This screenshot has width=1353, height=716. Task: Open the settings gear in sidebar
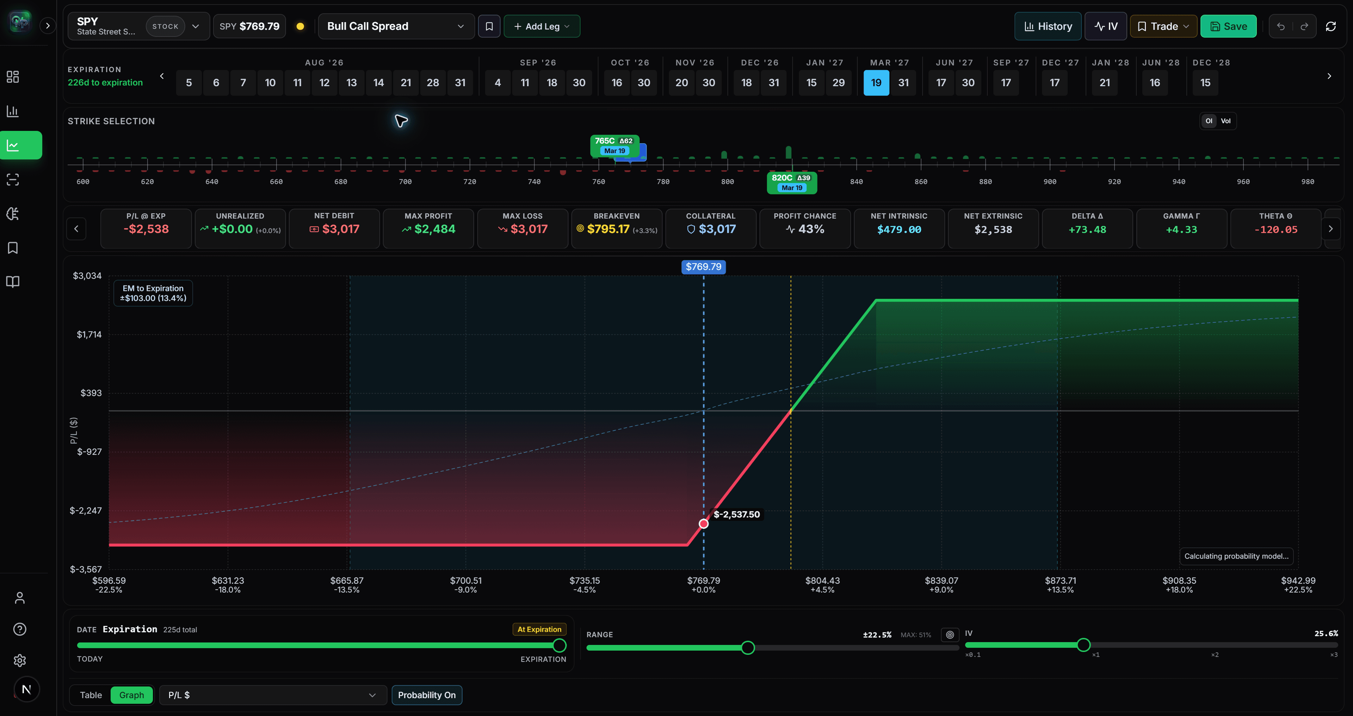[x=19, y=660]
